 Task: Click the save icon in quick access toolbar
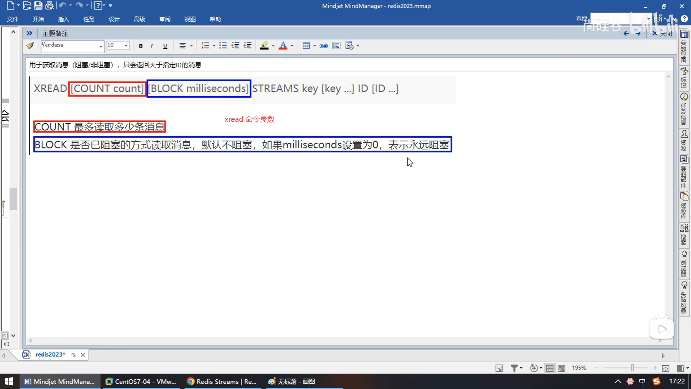pos(38,6)
